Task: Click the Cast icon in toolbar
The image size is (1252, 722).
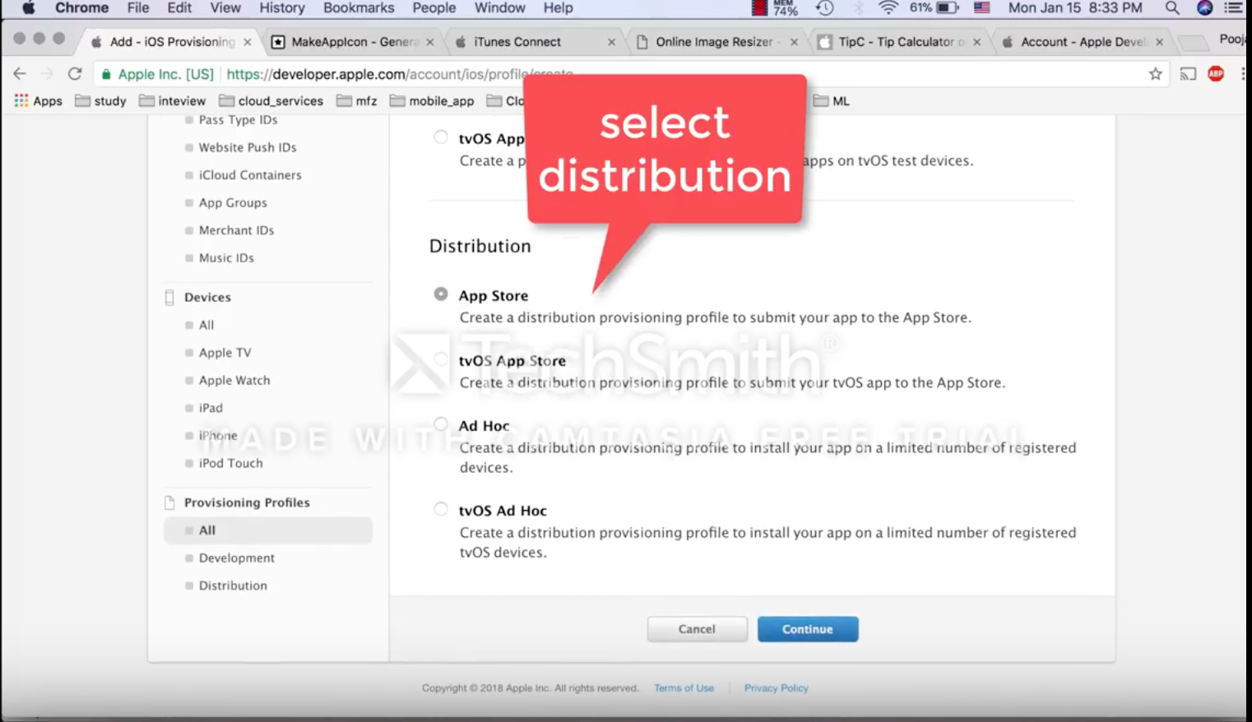Action: pos(1188,74)
